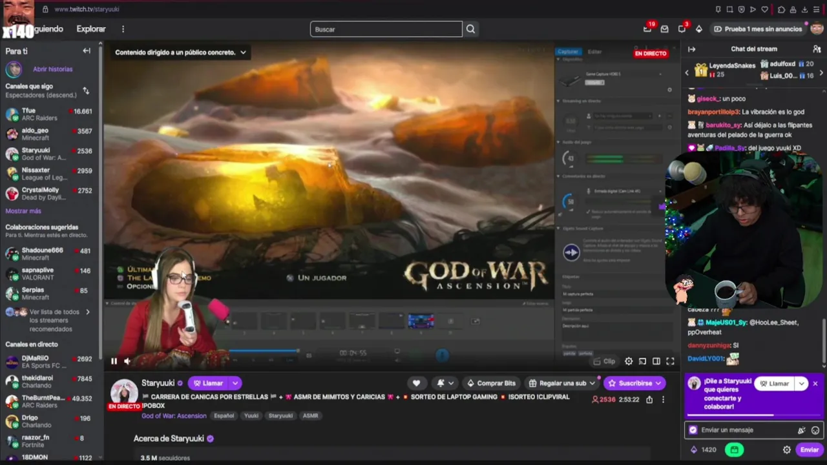Viewport: 827px width, 465px height.
Task: Open Tfue channel in the sidebar
Action: (49, 114)
